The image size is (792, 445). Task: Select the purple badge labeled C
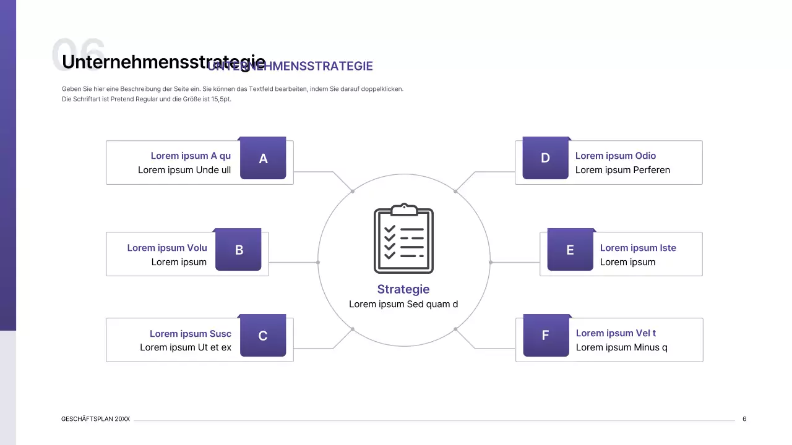(262, 336)
